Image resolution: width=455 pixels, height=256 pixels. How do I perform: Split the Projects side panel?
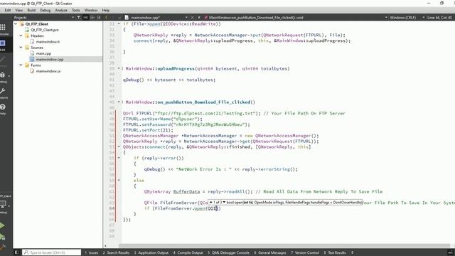click(92, 17)
